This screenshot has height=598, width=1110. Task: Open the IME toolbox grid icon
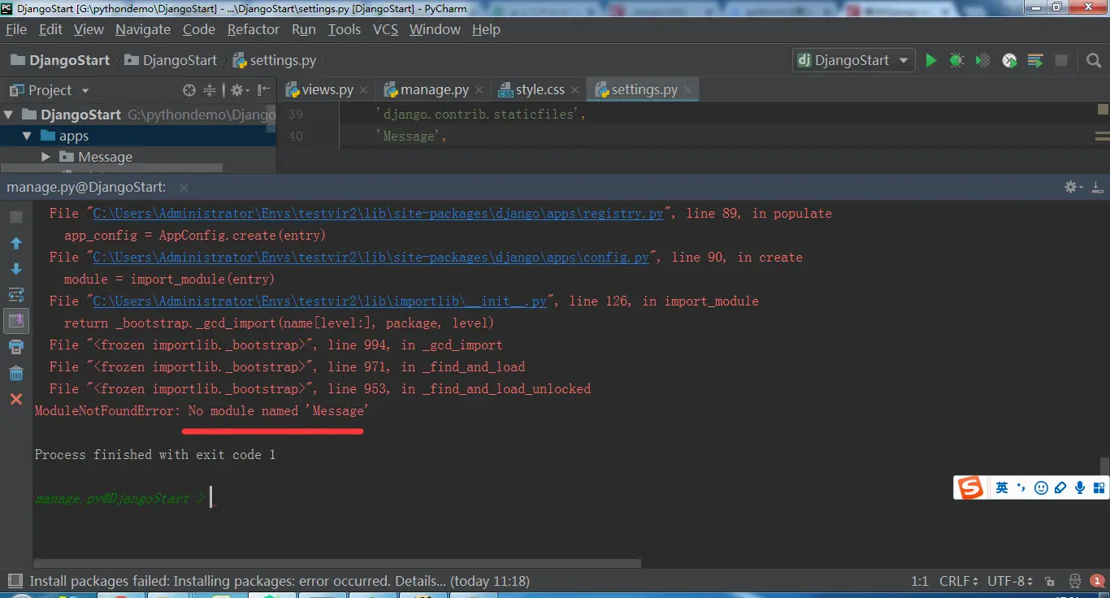(x=1099, y=487)
